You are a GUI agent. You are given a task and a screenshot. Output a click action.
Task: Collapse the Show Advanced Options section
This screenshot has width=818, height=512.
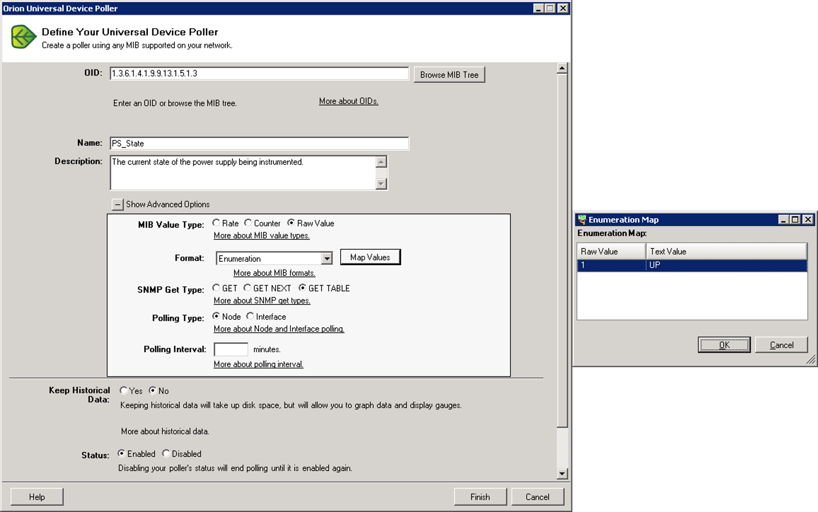pyautogui.click(x=117, y=205)
